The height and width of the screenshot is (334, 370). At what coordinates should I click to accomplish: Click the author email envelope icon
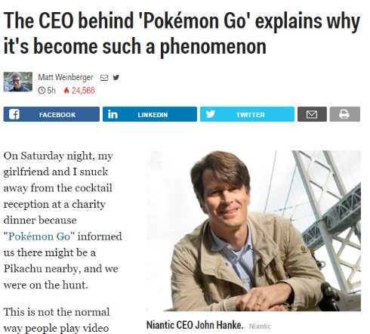[104, 78]
